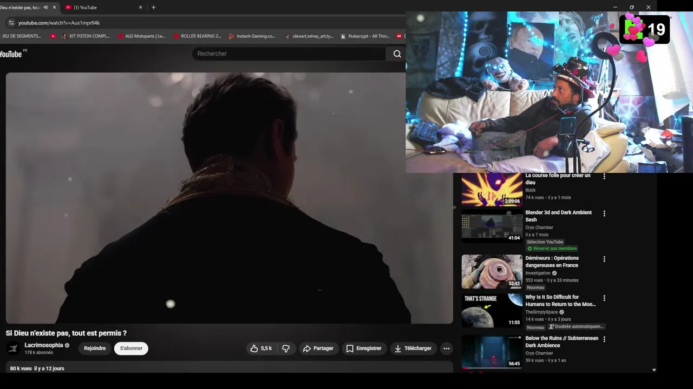693x389 pixels.
Task: Click the Doublée automatiquement badge
Action: [576, 327]
